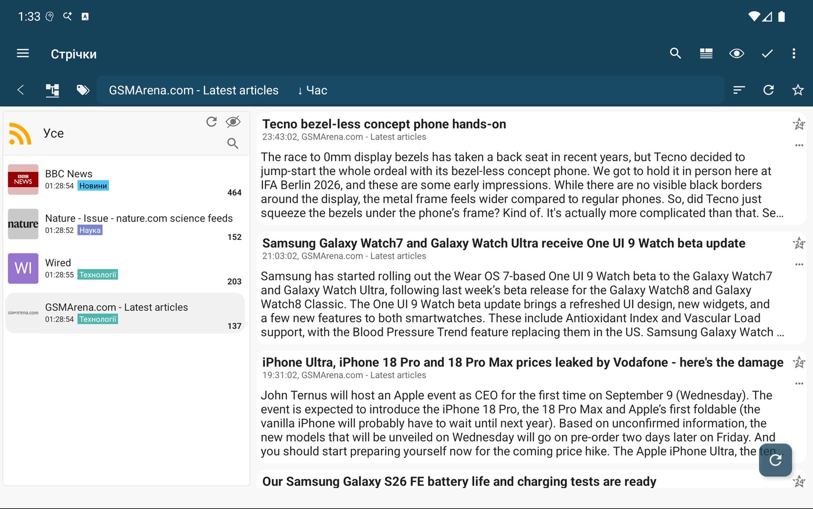
Task: Star the Galaxy S26 FE battery article
Action: [799, 481]
